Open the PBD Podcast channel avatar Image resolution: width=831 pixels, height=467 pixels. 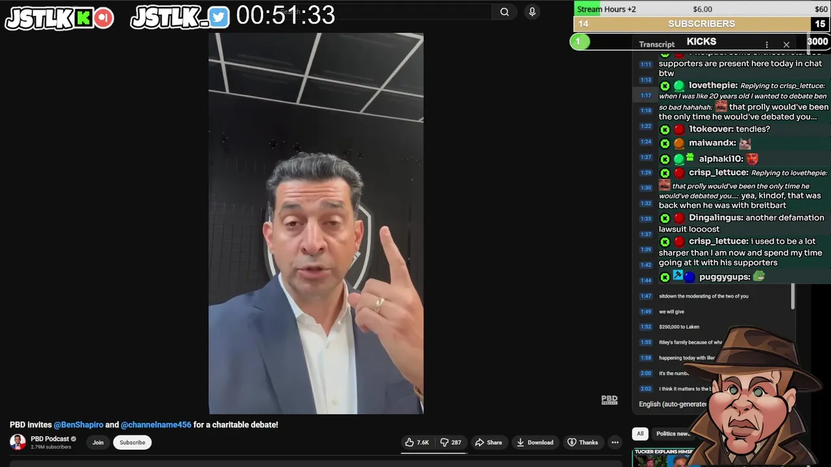[x=18, y=442]
